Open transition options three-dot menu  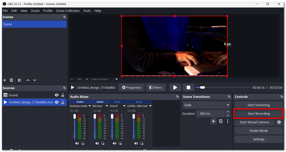(x=228, y=121)
